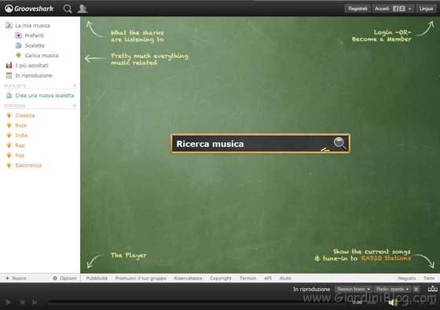Open the API footer link
The image size is (440, 310).
[x=268, y=279]
